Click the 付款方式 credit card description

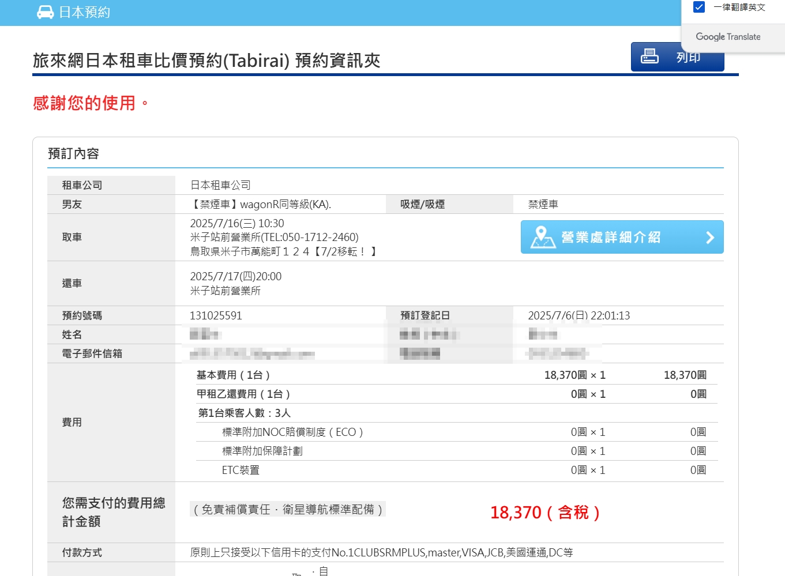(381, 552)
